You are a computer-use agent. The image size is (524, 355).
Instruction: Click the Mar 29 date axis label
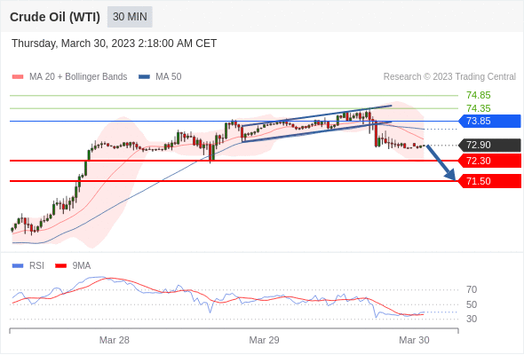pyautogui.click(x=264, y=340)
